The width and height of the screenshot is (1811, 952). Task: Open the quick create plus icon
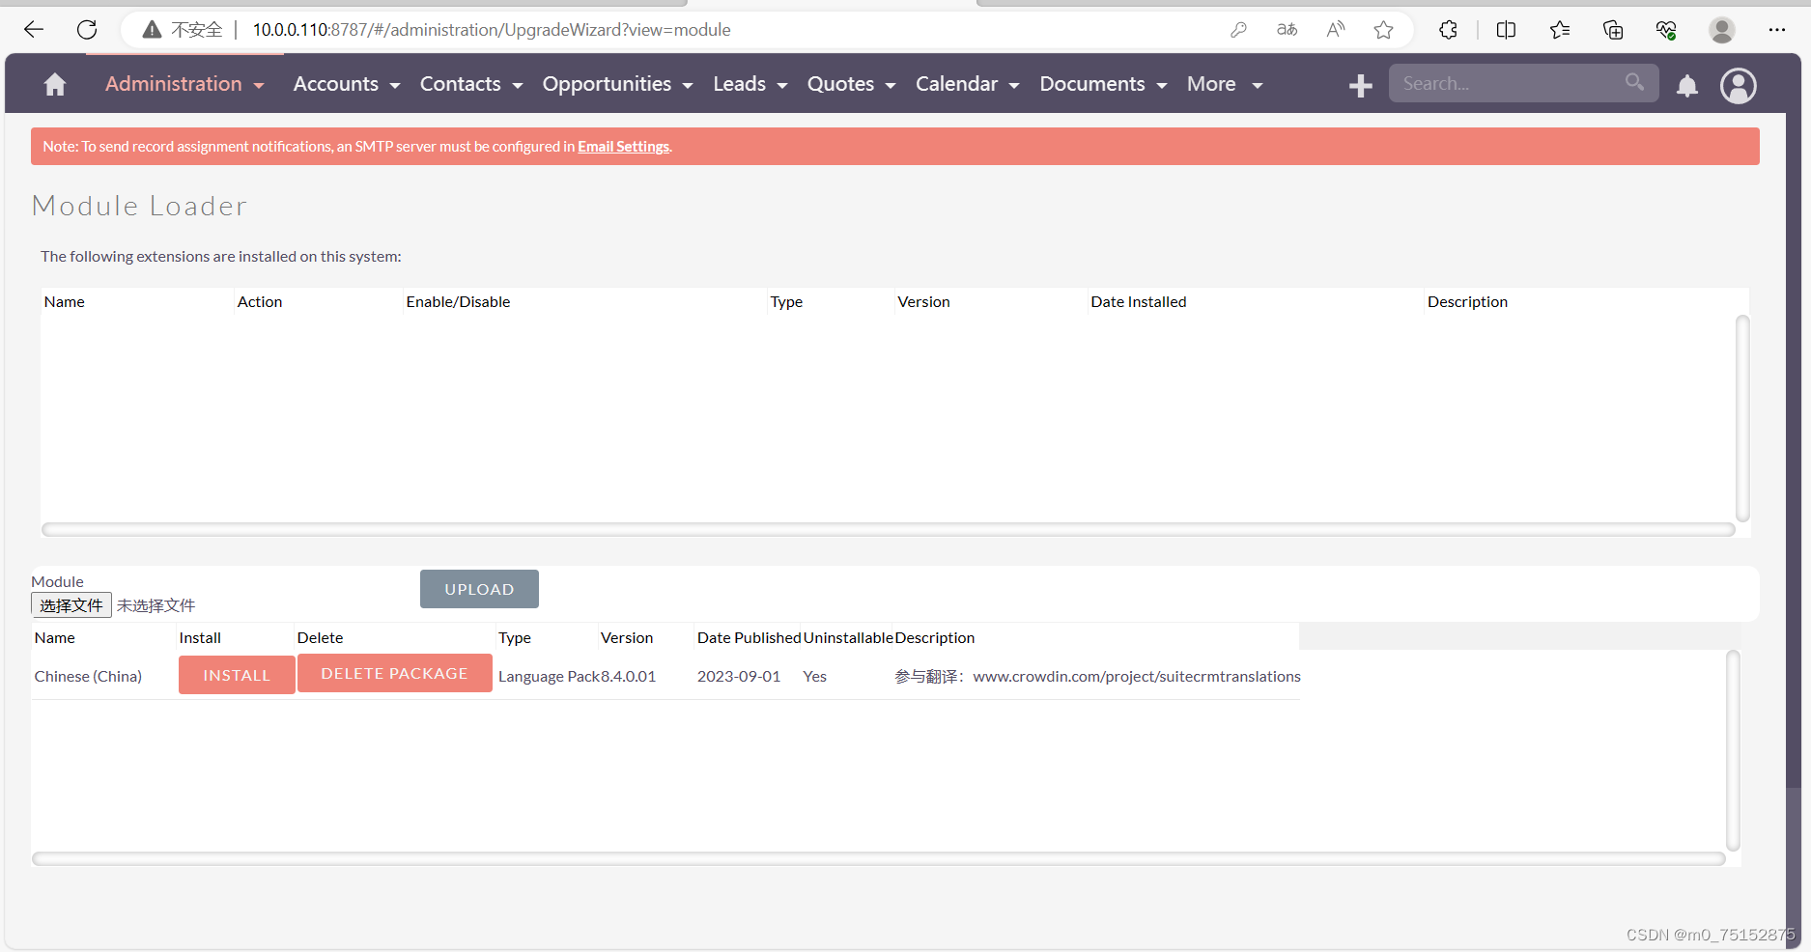[x=1360, y=85]
